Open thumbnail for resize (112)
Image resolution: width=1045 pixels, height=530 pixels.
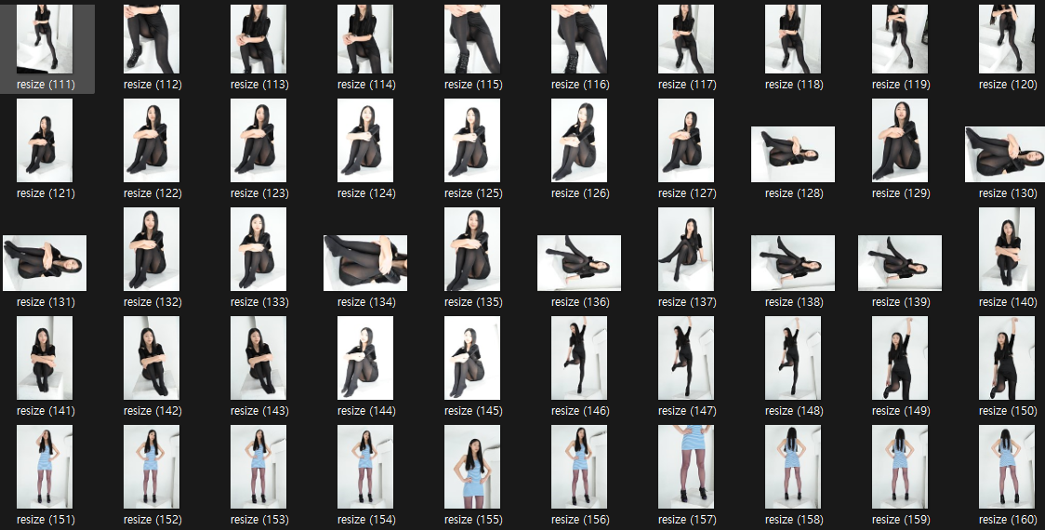(152, 39)
